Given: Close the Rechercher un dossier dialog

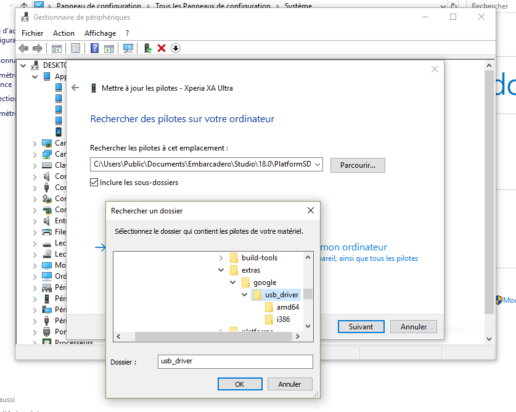Looking at the screenshot, I should tap(310, 210).
